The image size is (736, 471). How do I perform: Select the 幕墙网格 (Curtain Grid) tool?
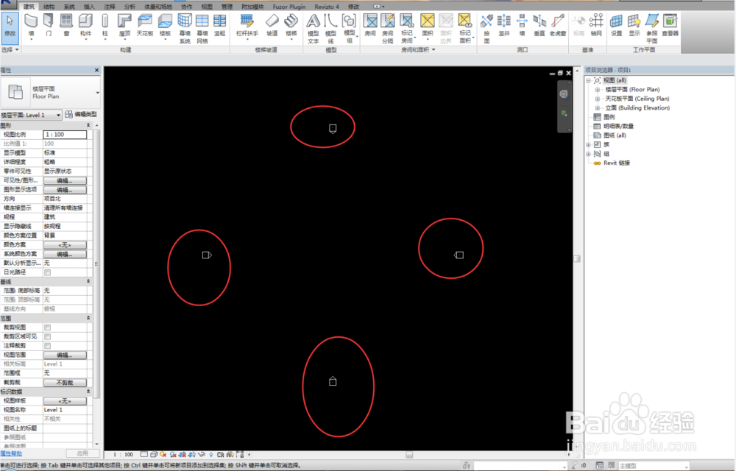pos(202,29)
